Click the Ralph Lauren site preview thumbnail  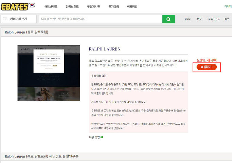point(49,73)
